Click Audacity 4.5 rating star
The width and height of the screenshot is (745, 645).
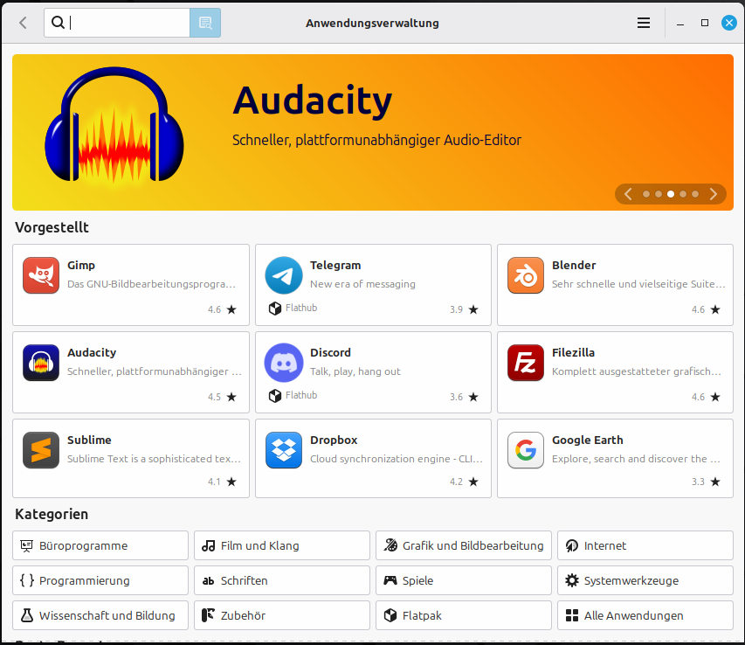(x=231, y=397)
